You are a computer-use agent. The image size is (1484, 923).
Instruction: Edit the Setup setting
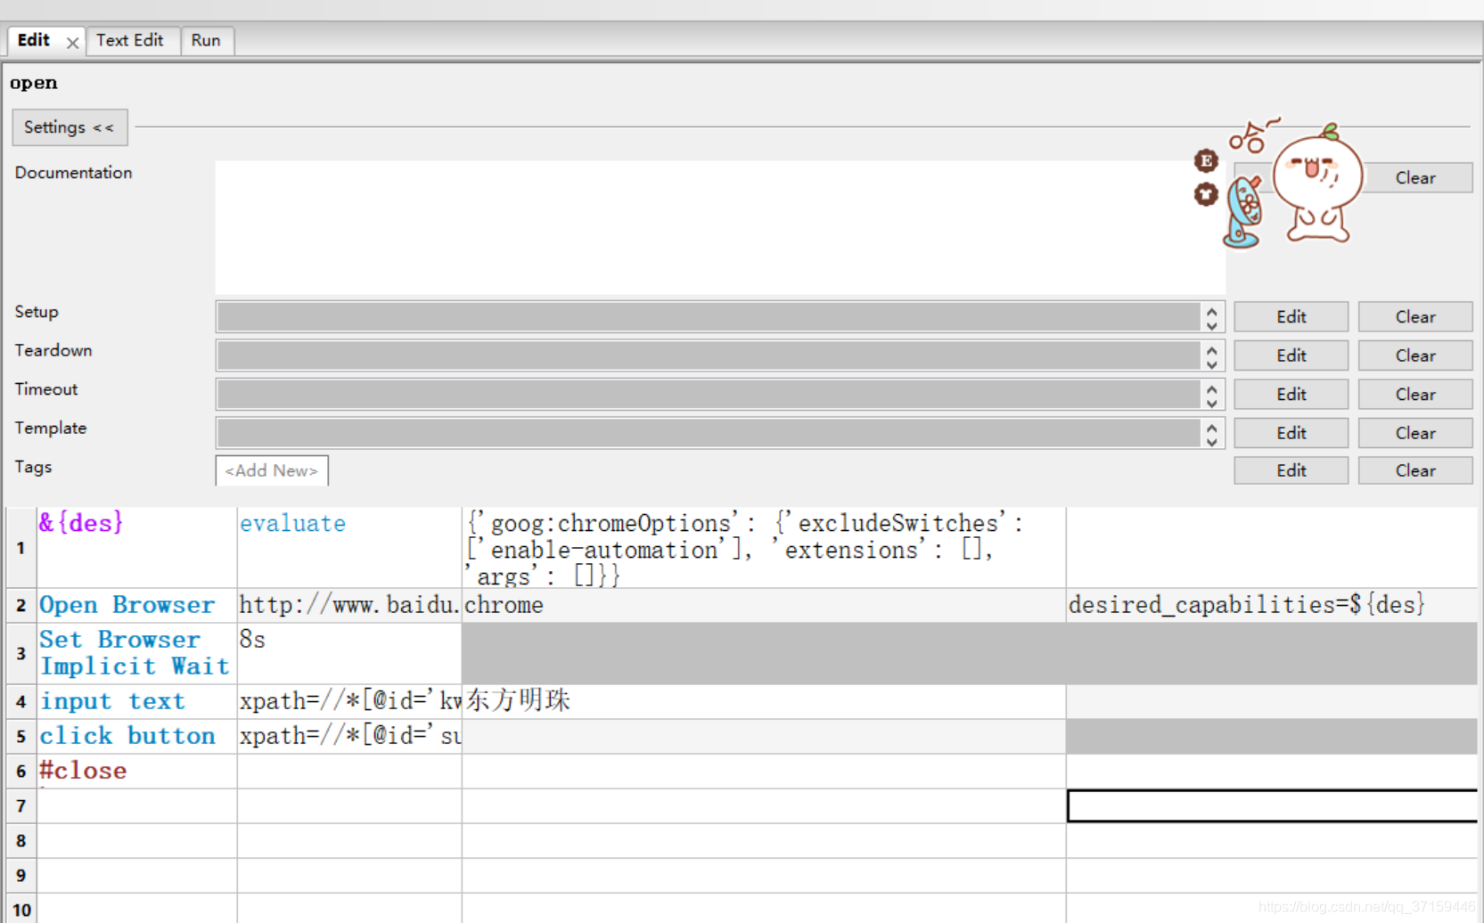click(1290, 316)
